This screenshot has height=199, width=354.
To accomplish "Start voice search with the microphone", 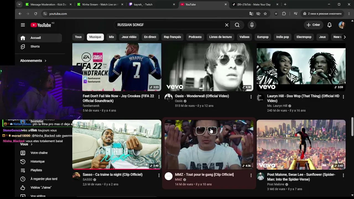I will point(252,25).
